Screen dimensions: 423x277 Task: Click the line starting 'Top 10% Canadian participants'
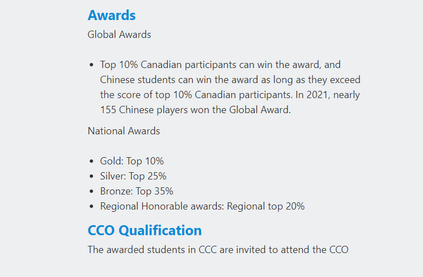pos(220,65)
